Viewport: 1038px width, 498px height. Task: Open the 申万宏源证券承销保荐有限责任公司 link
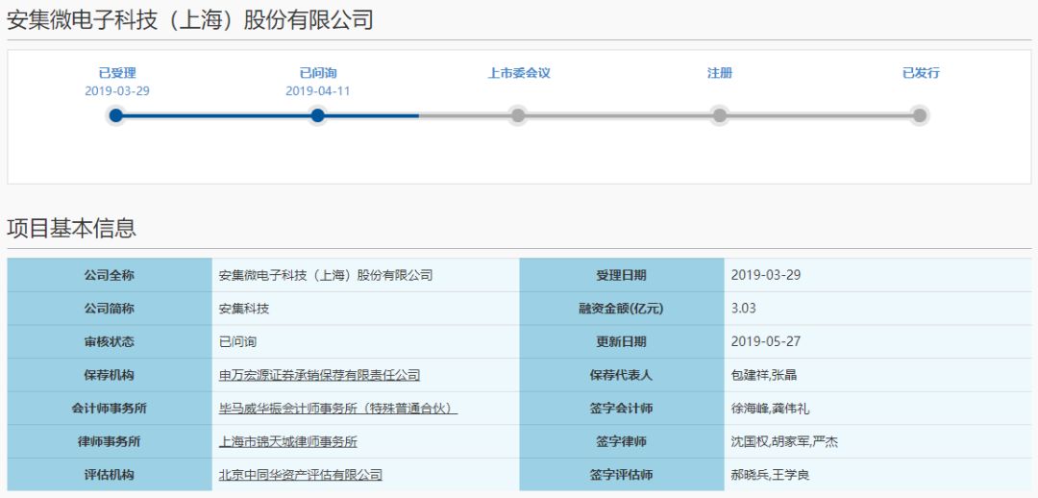[320, 376]
